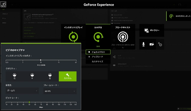Choose the カスタム (Custom) quality option

(68, 76)
